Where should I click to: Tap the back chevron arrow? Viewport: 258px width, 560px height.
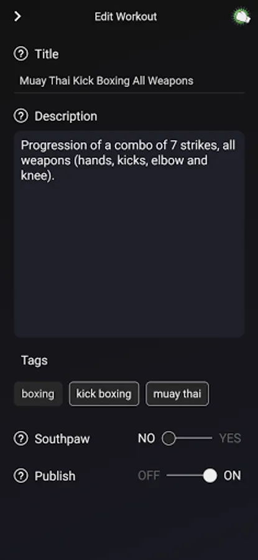click(x=17, y=16)
